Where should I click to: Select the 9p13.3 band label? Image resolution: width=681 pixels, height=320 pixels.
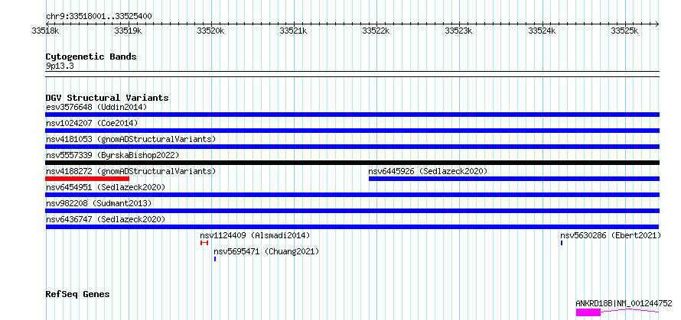tap(60, 66)
